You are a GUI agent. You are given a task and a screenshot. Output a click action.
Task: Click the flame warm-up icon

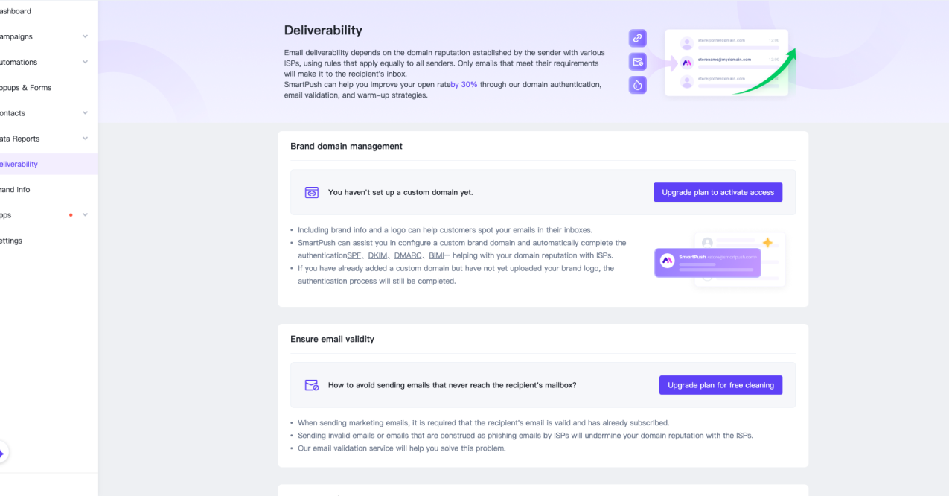[637, 84]
